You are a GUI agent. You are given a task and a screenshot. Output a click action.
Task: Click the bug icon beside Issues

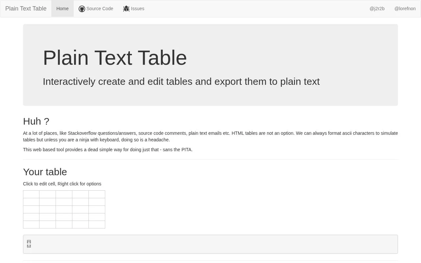[x=126, y=9]
